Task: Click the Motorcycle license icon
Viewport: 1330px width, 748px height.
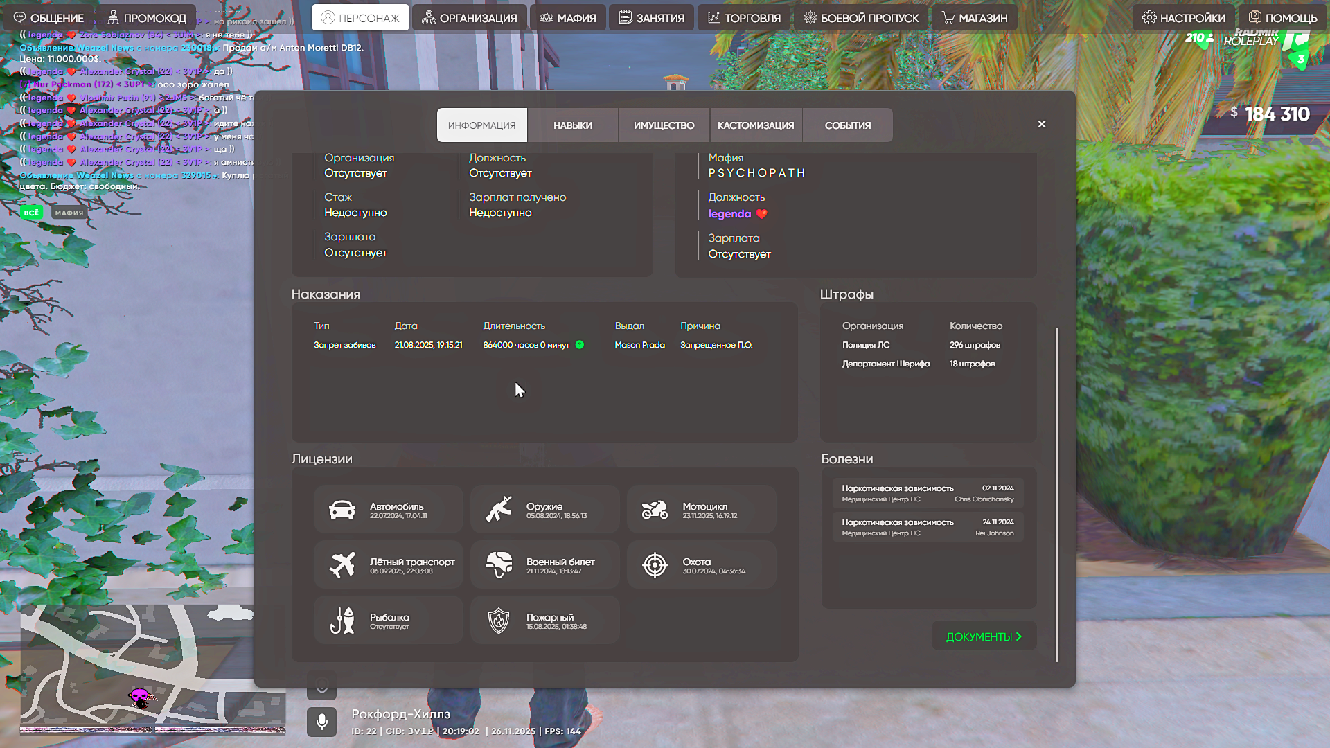Action: pyautogui.click(x=655, y=510)
